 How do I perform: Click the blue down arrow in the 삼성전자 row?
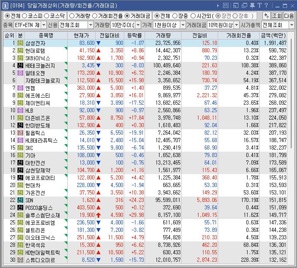[x=98, y=43]
